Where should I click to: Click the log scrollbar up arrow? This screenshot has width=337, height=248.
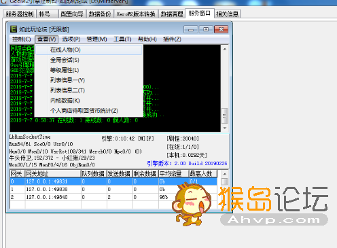point(225,49)
